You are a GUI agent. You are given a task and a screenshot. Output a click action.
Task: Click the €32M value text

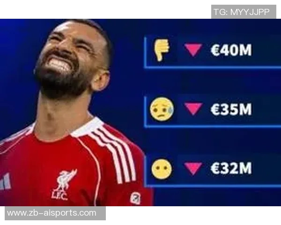231,168
